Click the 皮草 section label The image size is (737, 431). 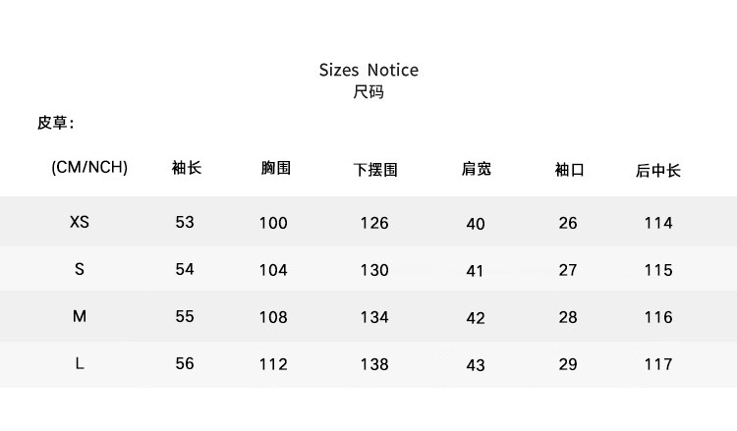pyautogui.click(x=55, y=124)
